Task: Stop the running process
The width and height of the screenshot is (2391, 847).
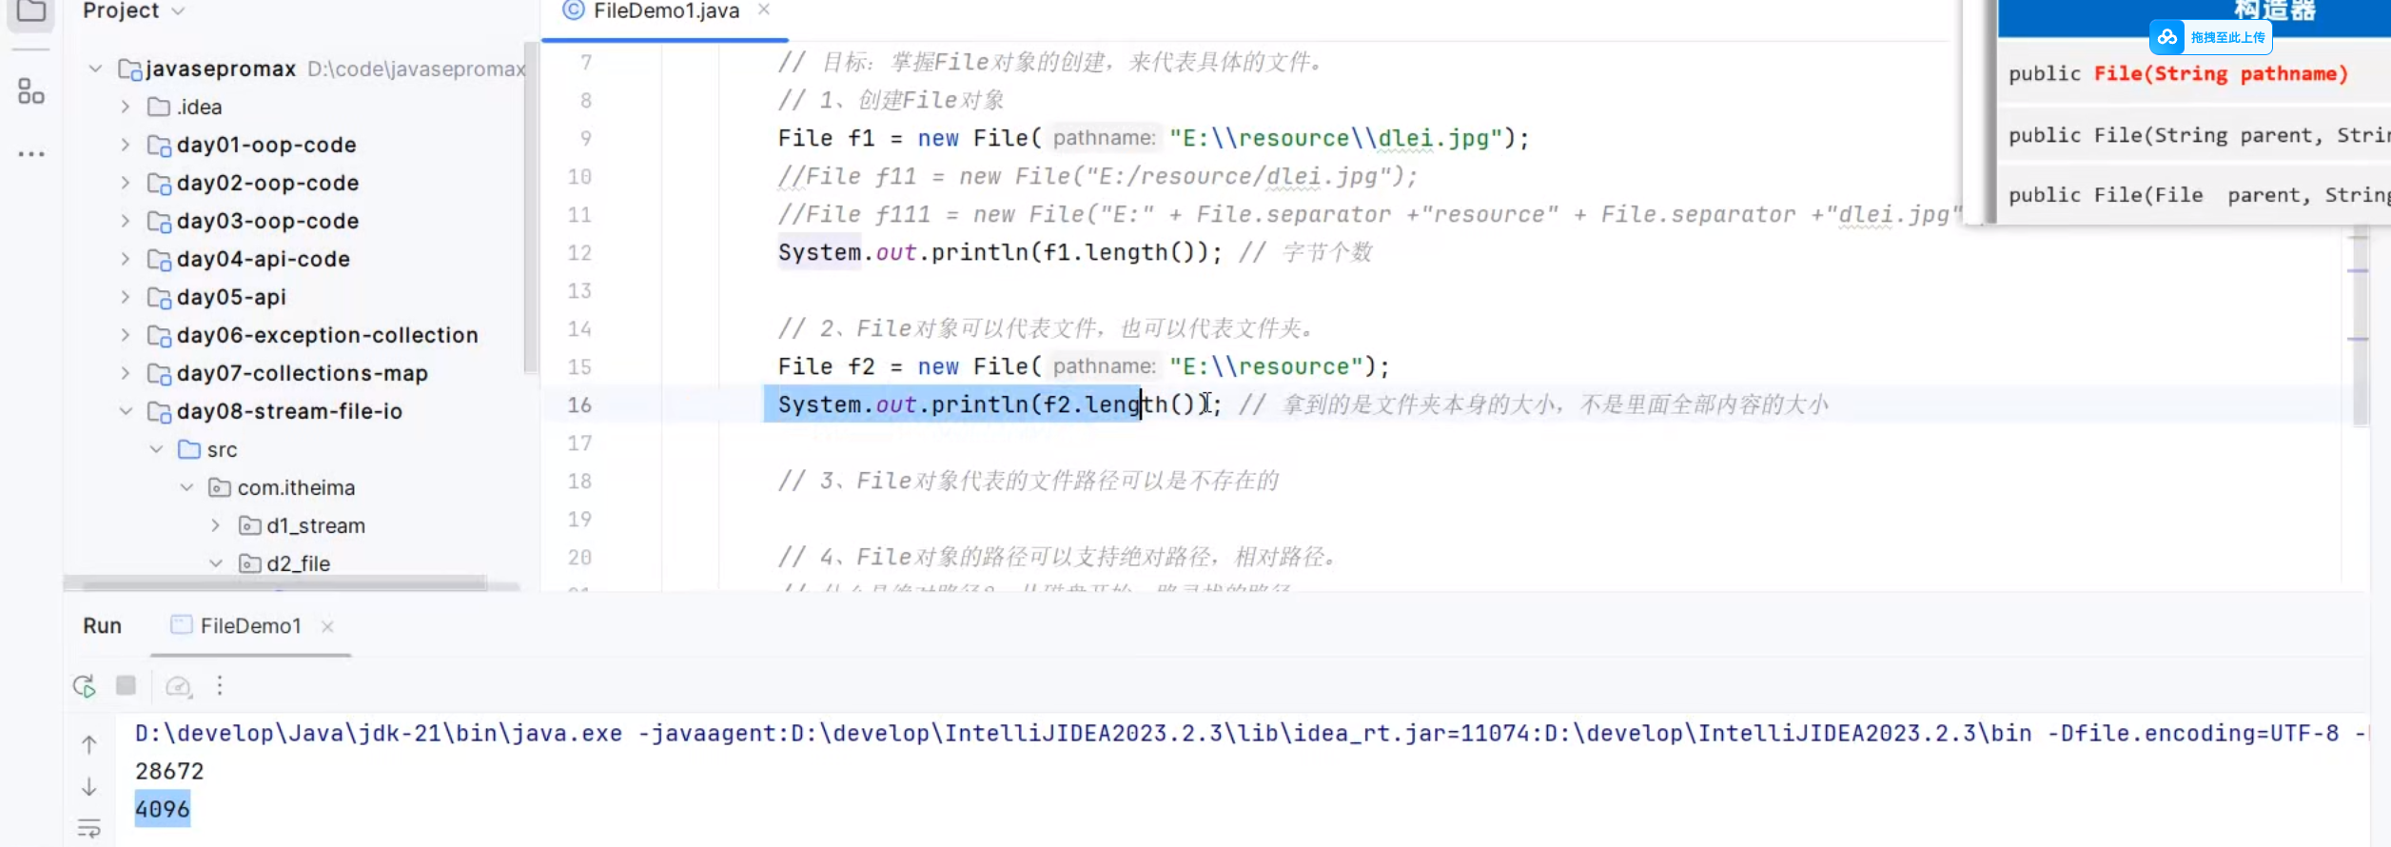Action: pyautogui.click(x=126, y=685)
